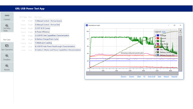Click the magenta Max Temp color swatch
The width and height of the screenshot is (193, 109).
[x=158, y=44]
